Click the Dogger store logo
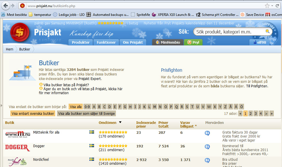The height and width of the screenshot is (167, 282). (17, 147)
